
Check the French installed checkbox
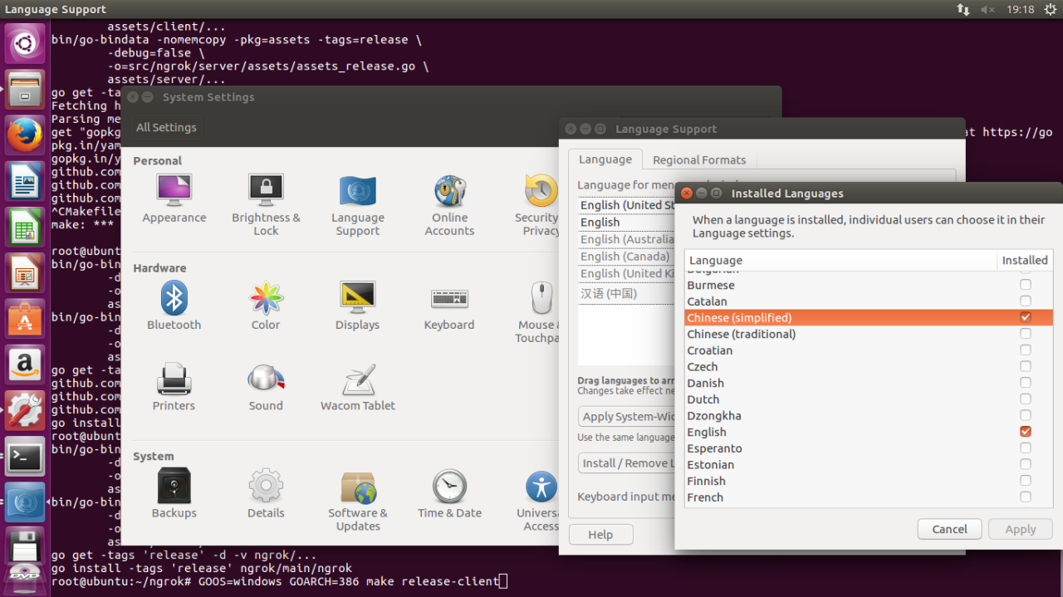1026,497
